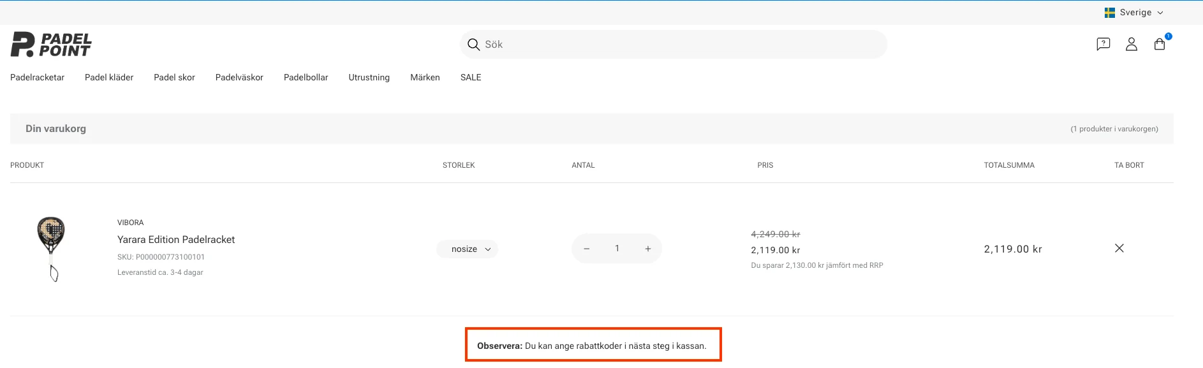The height and width of the screenshot is (368, 1203).
Task: Click the ANTAL column header
Action: [x=583, y=165]
